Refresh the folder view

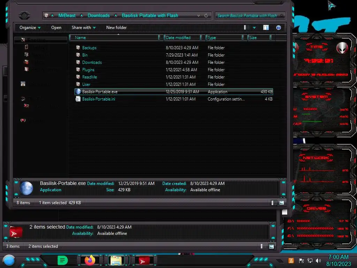206,15
